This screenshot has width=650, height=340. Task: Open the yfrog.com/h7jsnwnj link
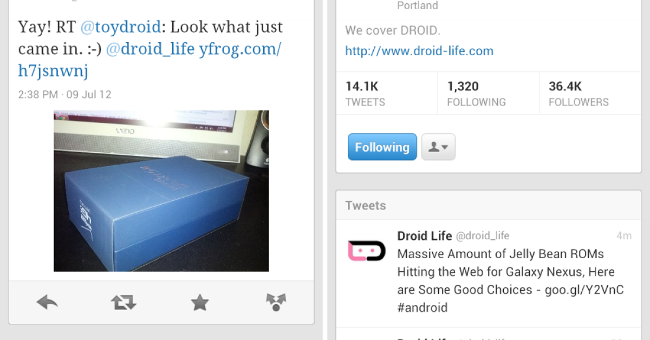click(x=149, y=60)
